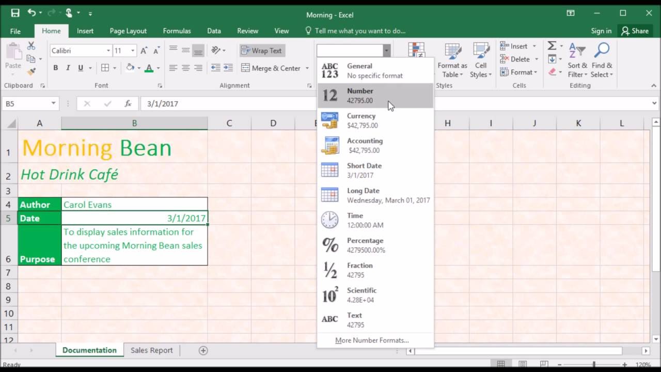Click the Delete cells button
Screen dimensions: 661x372
click(x=518, y=59)
